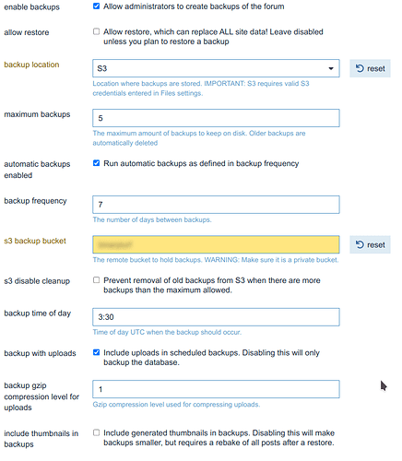Viewport: 402px width, 461px height.
Task: Uncheck the enable backups checkbox
Action: [x=97, y=6]
